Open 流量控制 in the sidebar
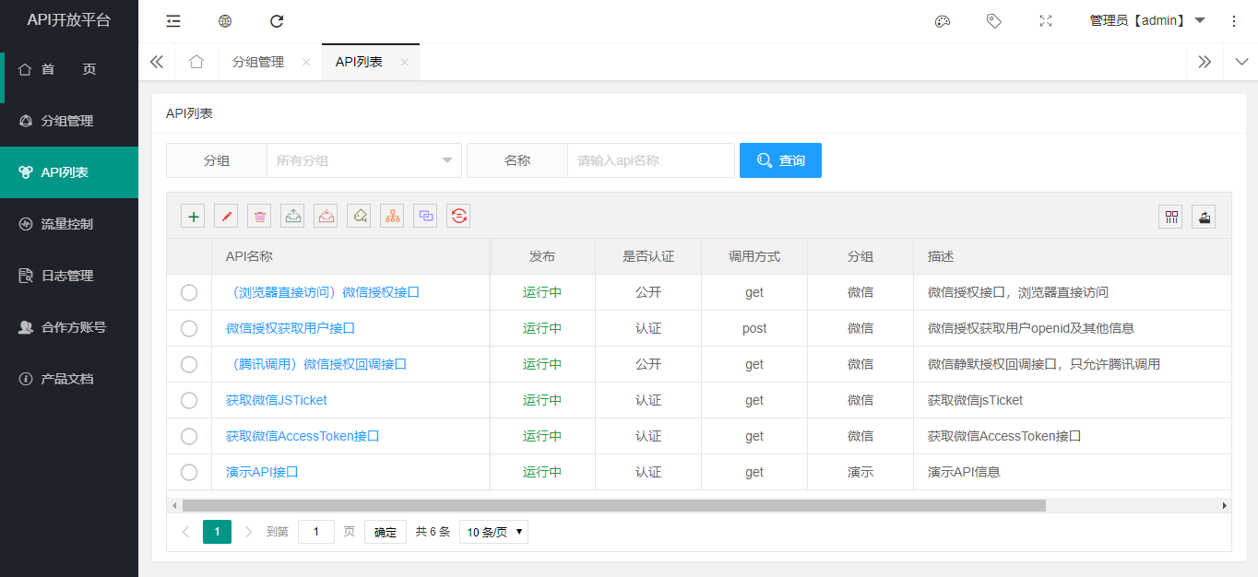The image size is (1258, 577). [x=69, y=224]
